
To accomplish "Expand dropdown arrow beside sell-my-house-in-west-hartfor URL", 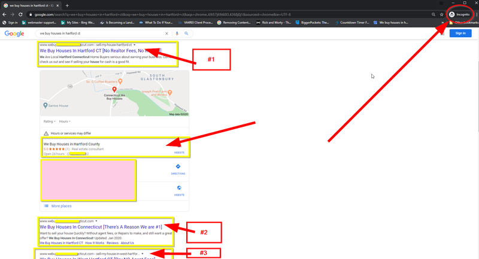I will coord(143,254).
